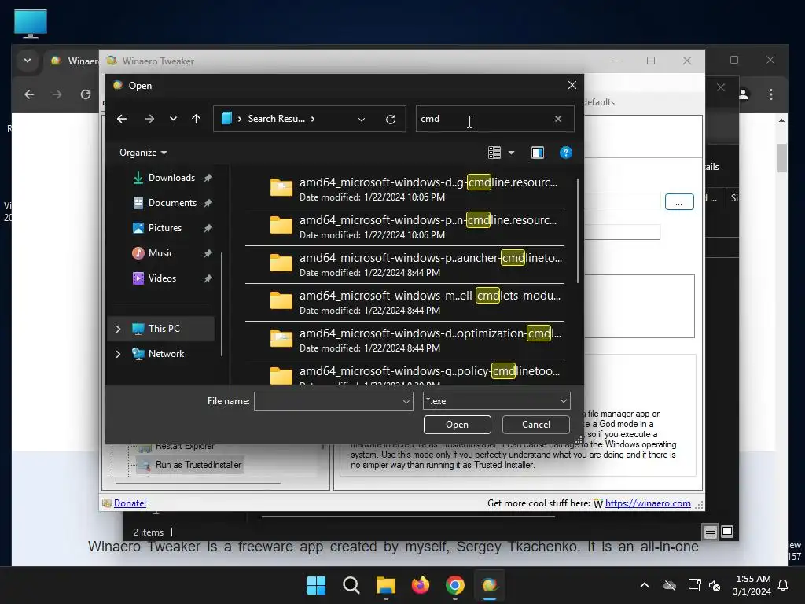Launch Firefox from taskbar
Image resolution: width=805 pixels, height=604 pixels.
click(421, 585)
